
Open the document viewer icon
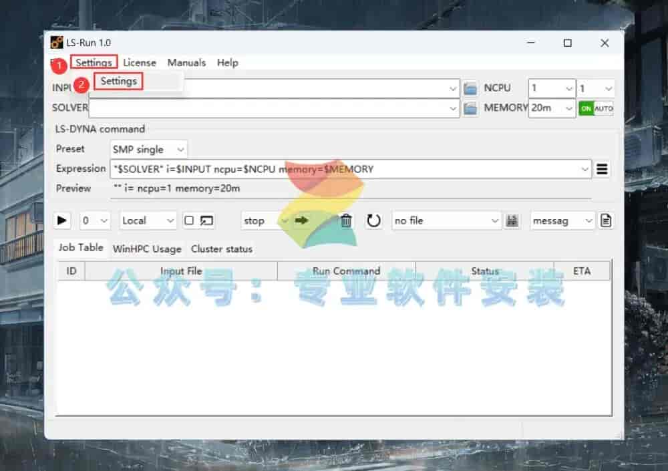point(606,220)
